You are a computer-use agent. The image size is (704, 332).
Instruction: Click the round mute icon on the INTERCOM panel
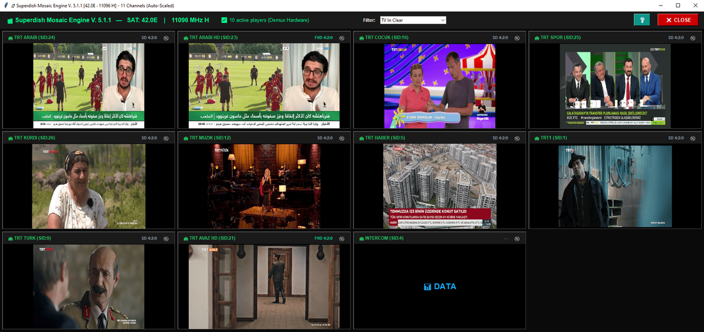coord(517,238)
